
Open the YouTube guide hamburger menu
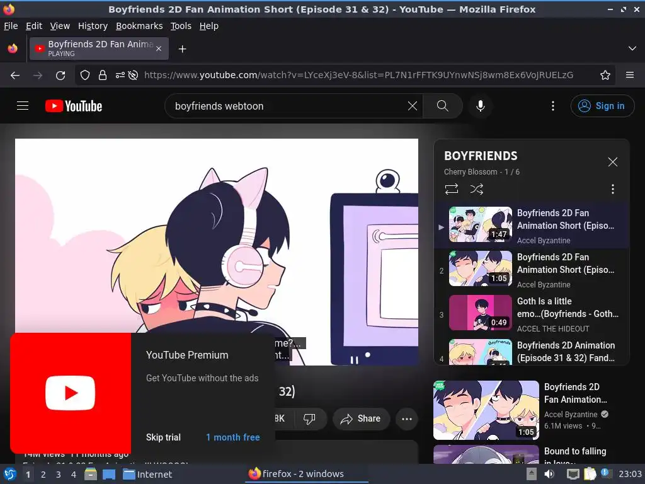click(23, 106)
